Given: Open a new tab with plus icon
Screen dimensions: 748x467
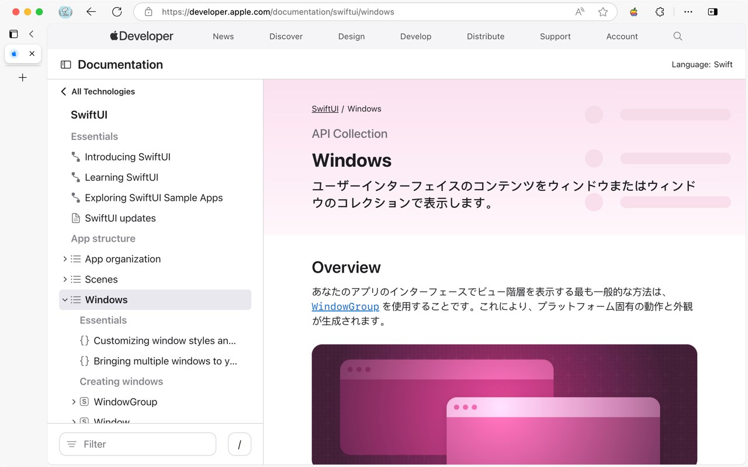Looking at the screenshot, I should 23,77.
